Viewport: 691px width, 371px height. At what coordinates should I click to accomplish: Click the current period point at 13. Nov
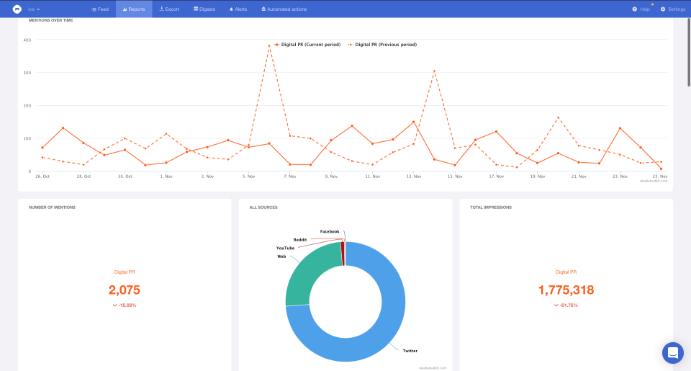(413, 122)
